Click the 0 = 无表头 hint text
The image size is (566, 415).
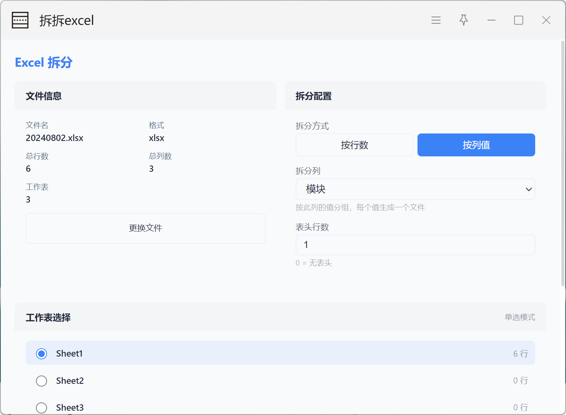(314, 263)
